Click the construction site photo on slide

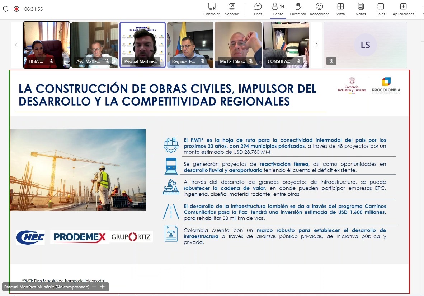77,170
